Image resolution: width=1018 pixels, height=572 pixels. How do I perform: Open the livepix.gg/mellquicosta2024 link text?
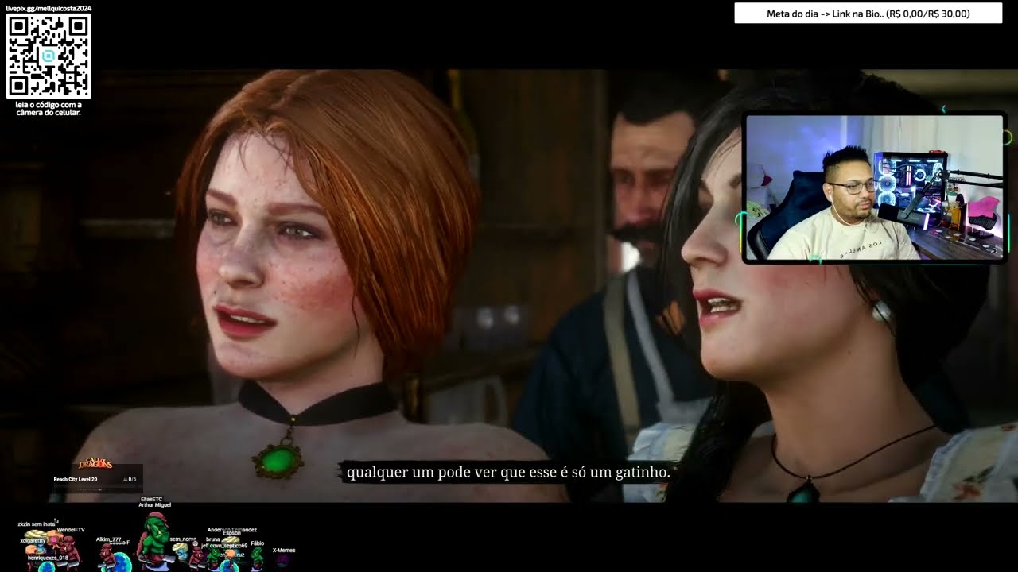(x=49, y=8)
